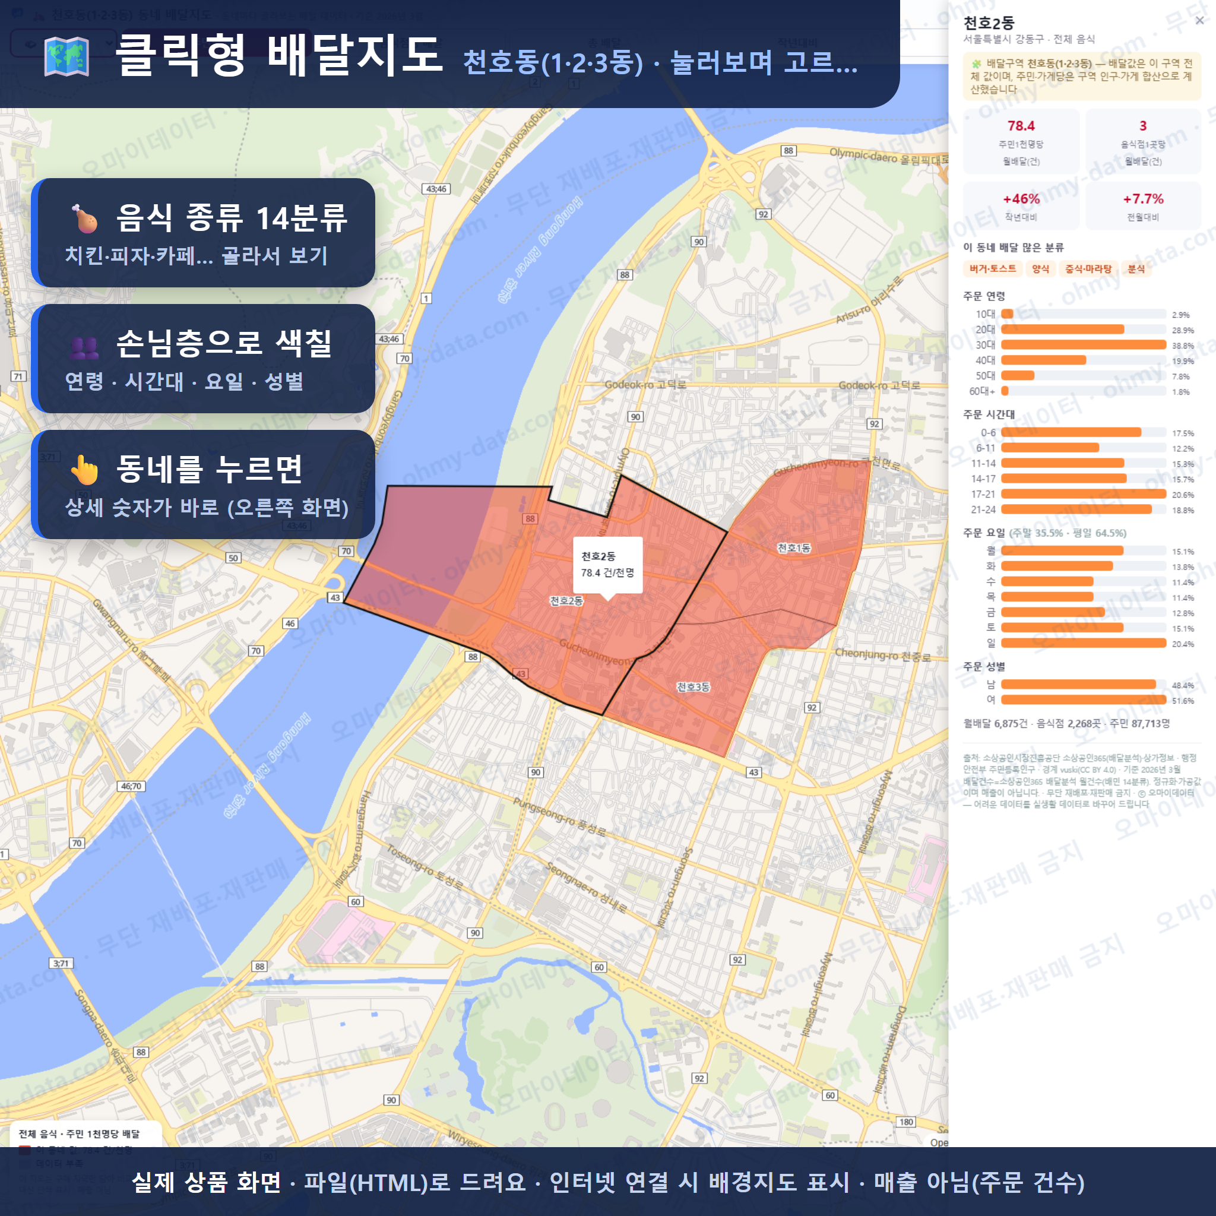This screenshot has width=1216, height=1216.
Task: Click the 이 동네 배달 많은 분류 heading
Action: (1014, 248)
